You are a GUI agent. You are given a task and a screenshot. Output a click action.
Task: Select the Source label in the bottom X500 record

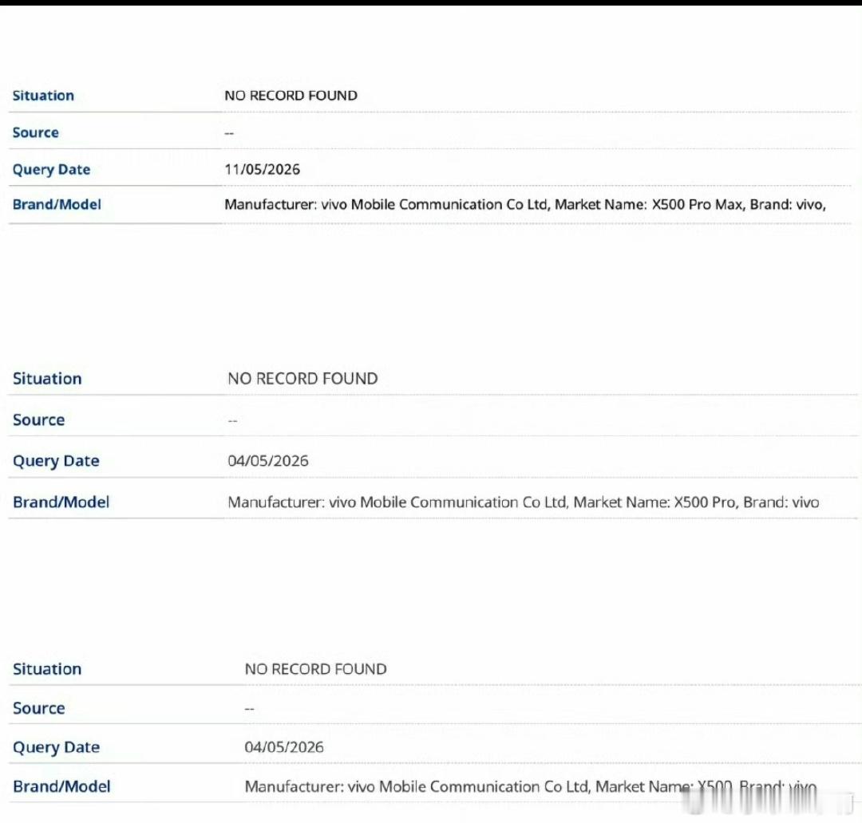coord(38,708)
